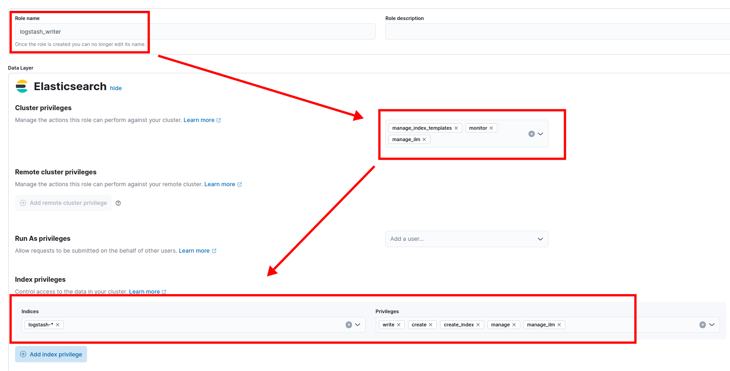The width and height of the screenshot is (730, 371).
Task: Remove manage_index_templates cluster privilege tag
Action: click(456, 128)
